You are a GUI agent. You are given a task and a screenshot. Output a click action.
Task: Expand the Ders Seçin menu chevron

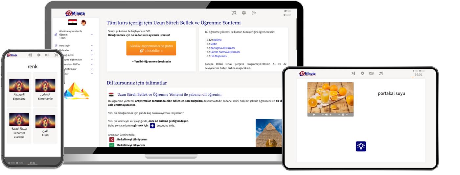92,46
